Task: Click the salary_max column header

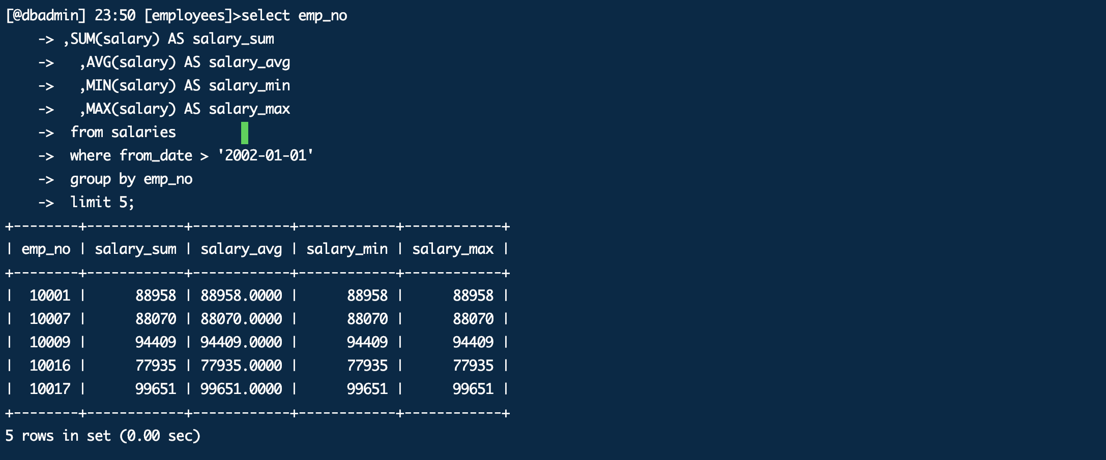Action: pyautogui.click(x=453, y=249)
